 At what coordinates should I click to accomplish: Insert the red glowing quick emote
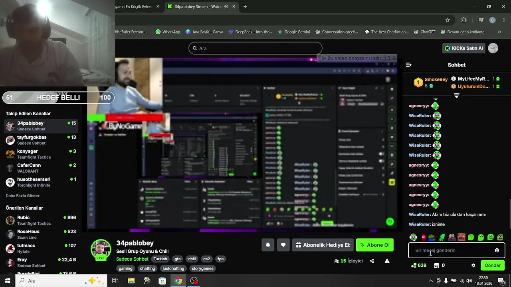(424, 238)
